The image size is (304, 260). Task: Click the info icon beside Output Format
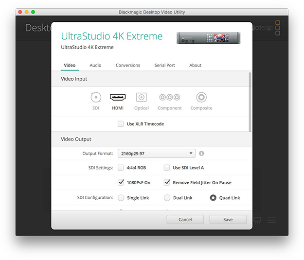point(201,154)
